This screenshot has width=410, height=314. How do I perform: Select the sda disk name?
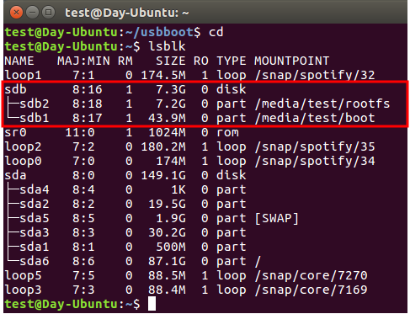[x=16, y=175]
